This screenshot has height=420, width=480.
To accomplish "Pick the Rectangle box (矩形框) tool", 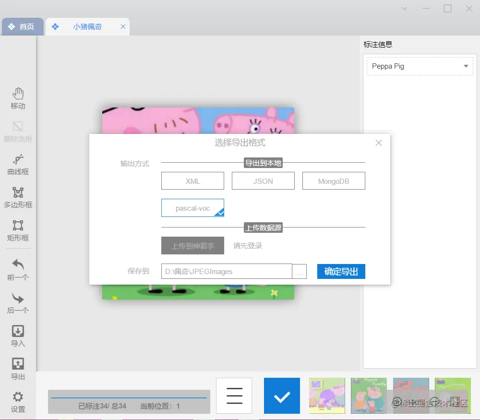I will 18,230.
